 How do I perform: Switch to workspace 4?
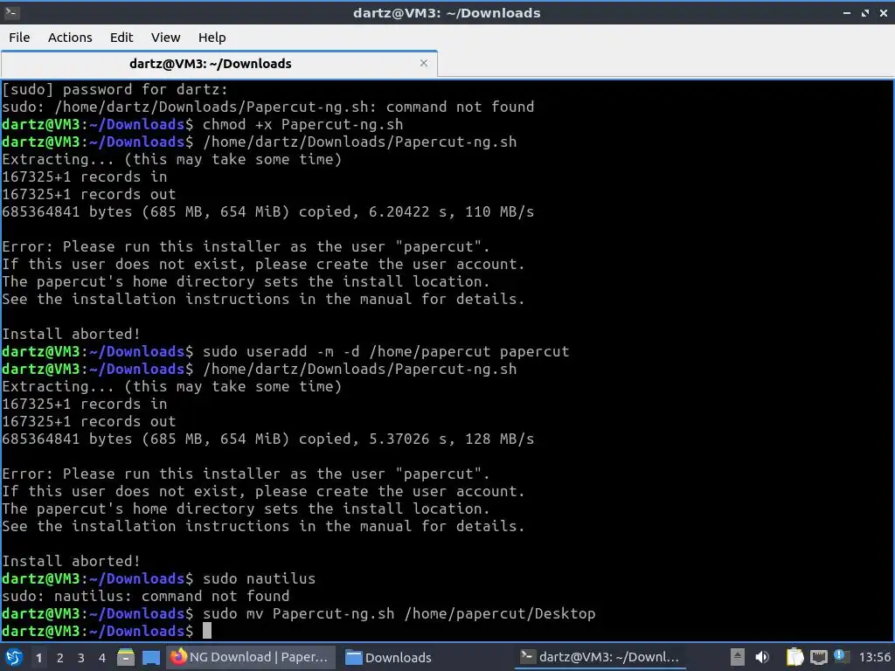102,658
